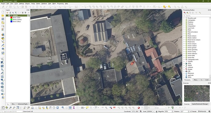This screenshot has height=113, width=211.
Task: Click the 'Type to locate' search box
Action: click(x=11, y=111)
